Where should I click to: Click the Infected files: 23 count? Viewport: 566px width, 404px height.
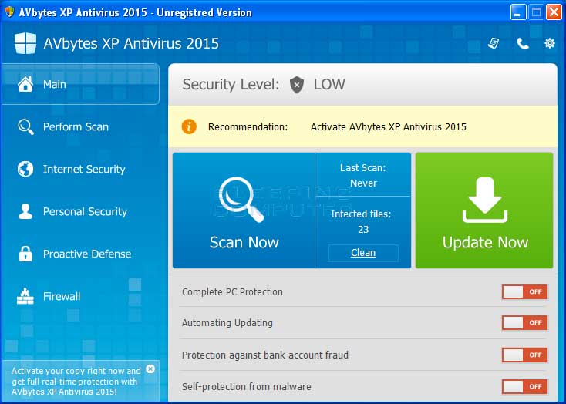click(x=361, y=222)
